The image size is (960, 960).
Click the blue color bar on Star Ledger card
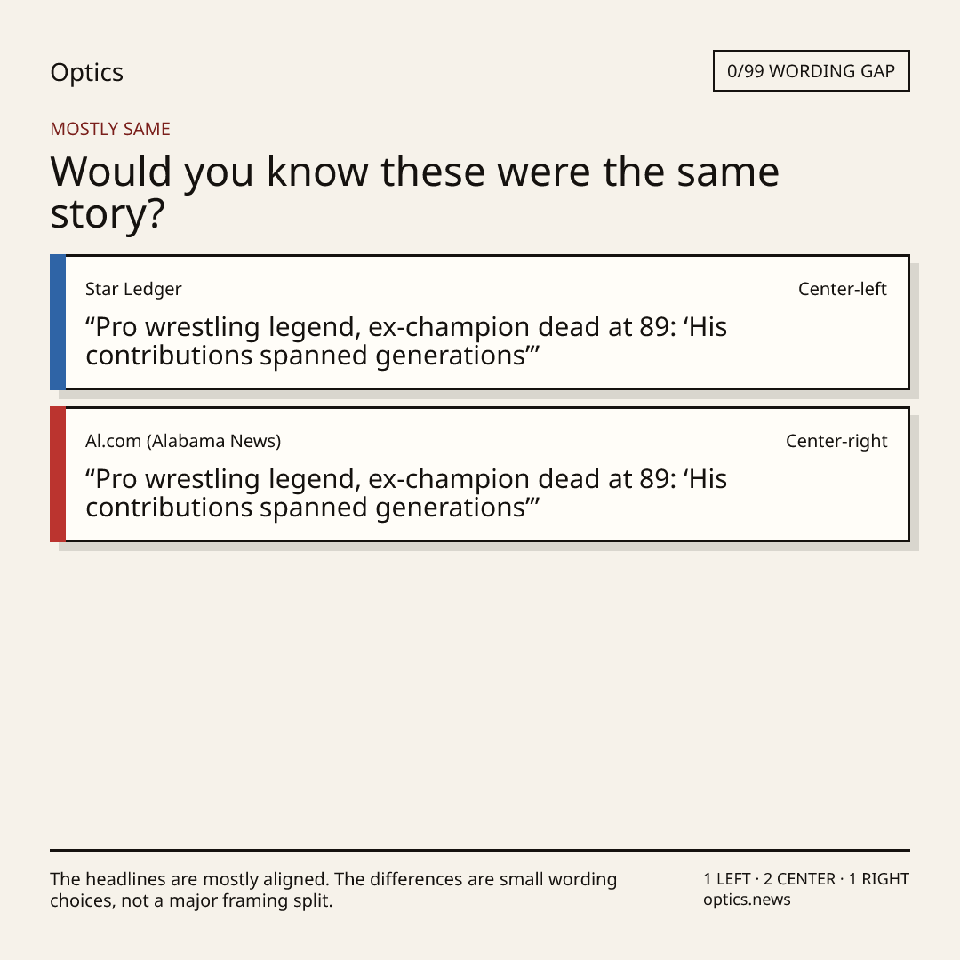(58, 322)
